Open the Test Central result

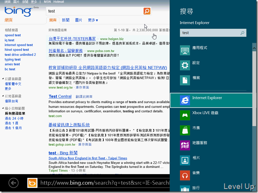tap(60, 96)
